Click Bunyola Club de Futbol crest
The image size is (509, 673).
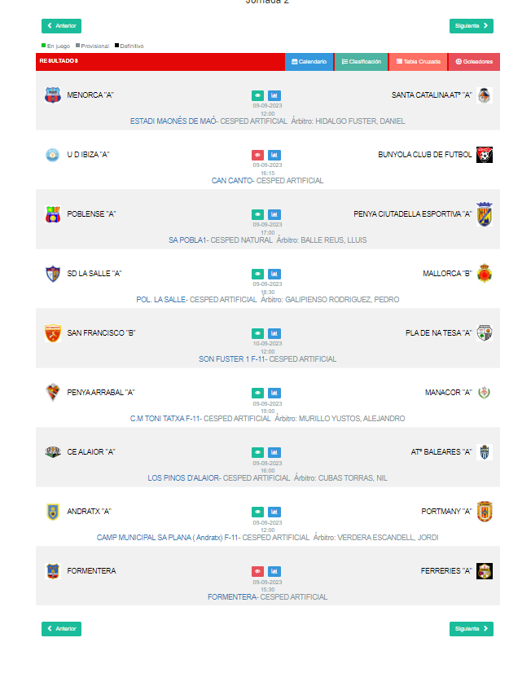pos(484,155)
